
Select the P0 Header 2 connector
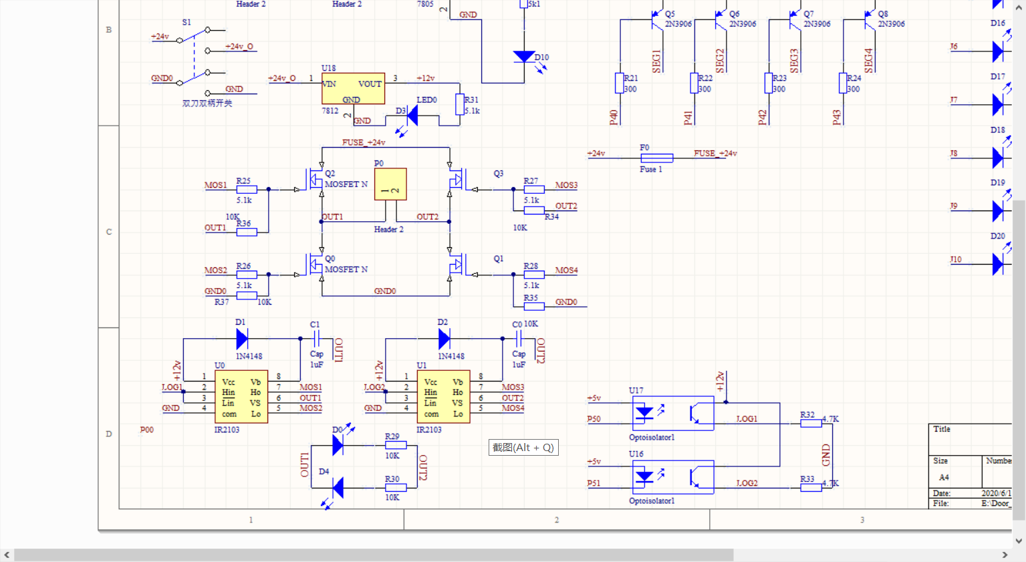(390, 184)
